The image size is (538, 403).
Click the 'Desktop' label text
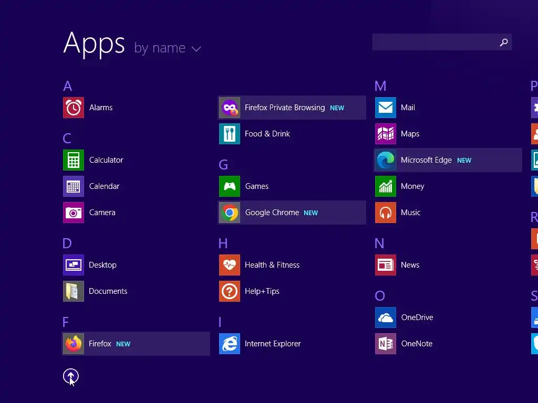point(102,265)
